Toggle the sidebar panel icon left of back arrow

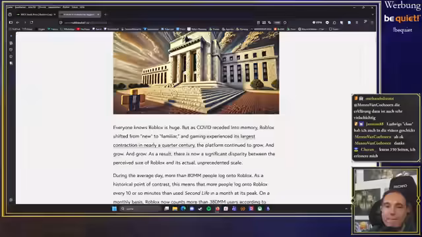pos(11,22)
